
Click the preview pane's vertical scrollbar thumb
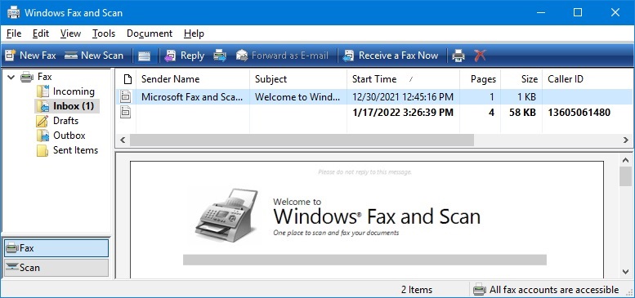tap(626, 176)
